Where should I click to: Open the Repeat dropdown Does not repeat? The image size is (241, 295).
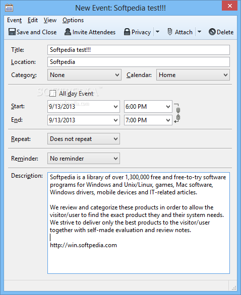(x=84, y=139)
